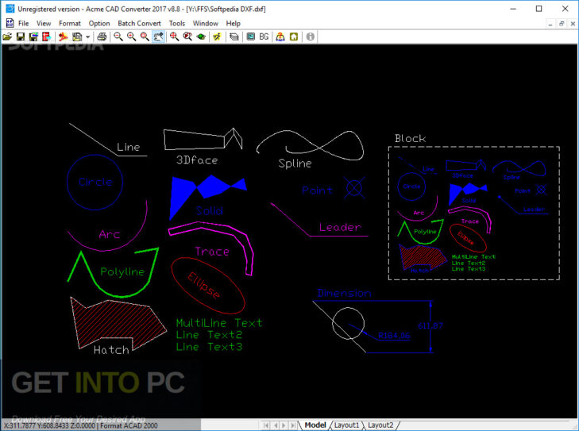
Task: Open the File menu
Action: pos(23,23)
